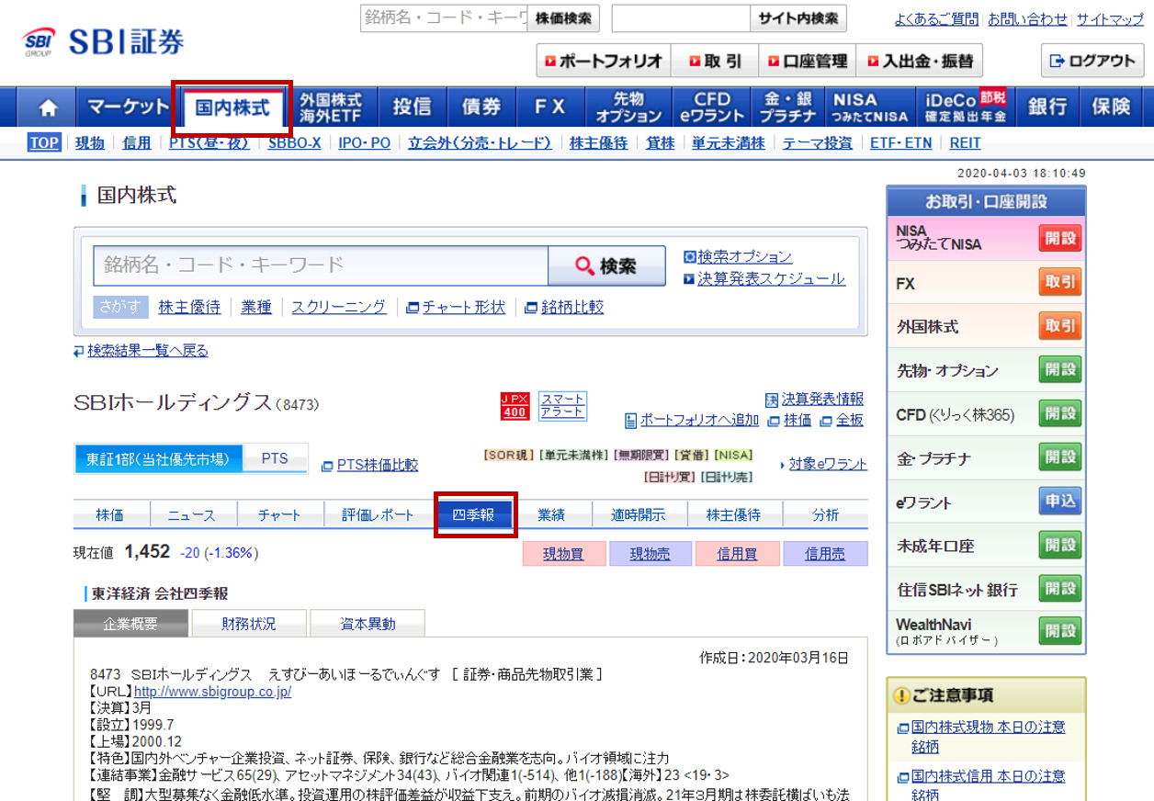Click ポートフォリオへ追加 link
Screen dimensions: 1154x801
691,420
